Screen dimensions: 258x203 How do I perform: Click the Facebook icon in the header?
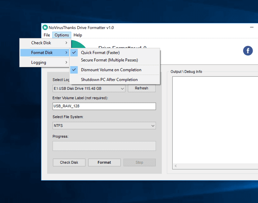[x=248, y=51]
